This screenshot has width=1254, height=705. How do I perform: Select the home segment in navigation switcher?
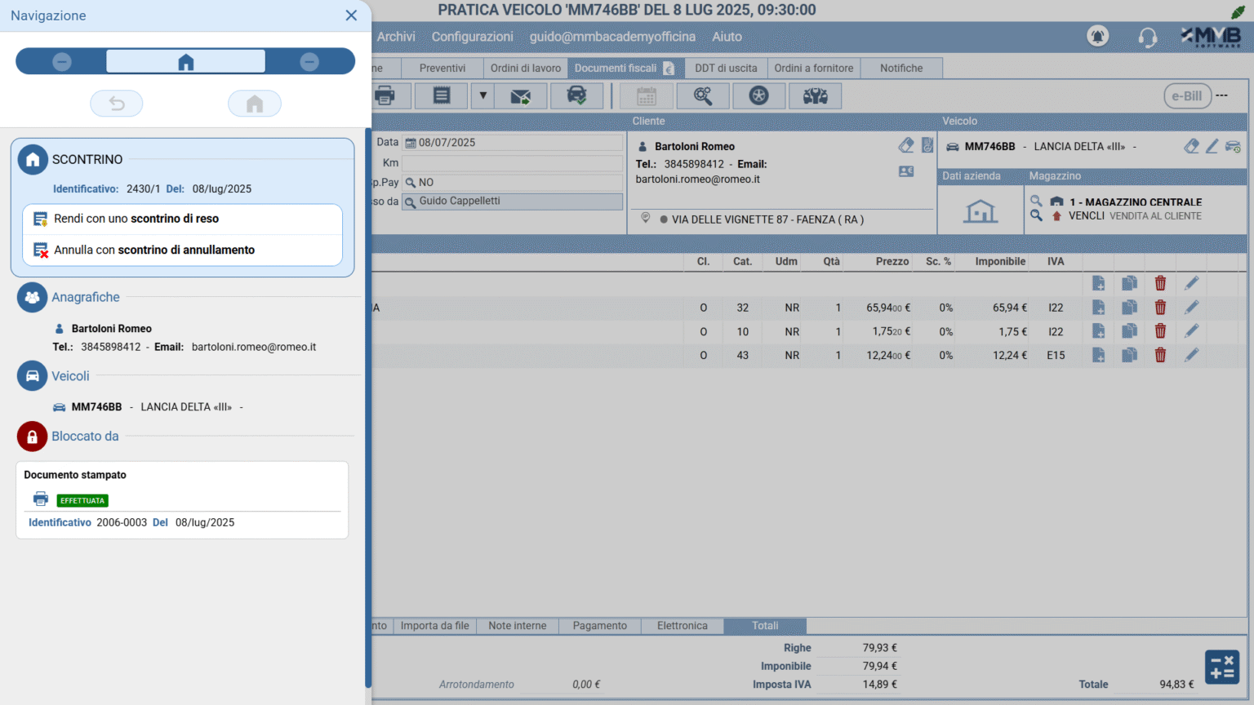click(185, 62)
